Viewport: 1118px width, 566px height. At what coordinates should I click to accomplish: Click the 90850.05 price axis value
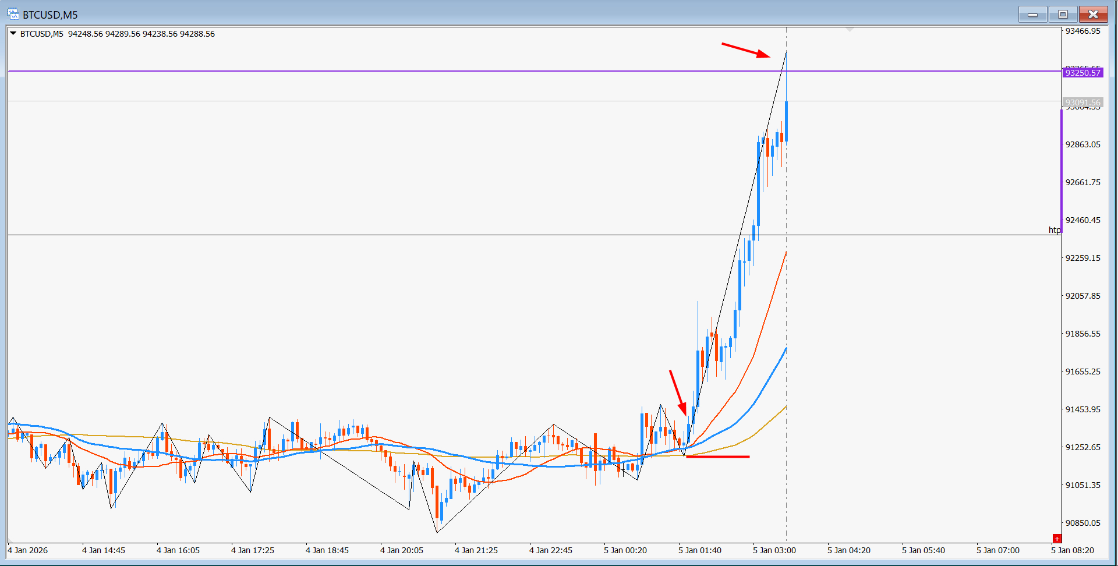1083,523
